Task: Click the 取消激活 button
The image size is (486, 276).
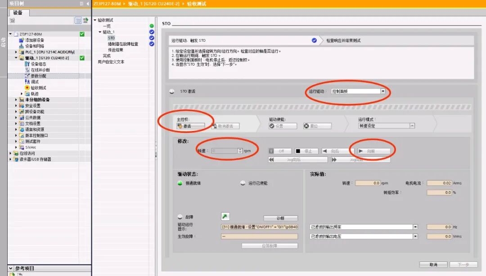Action: [225, 126]
